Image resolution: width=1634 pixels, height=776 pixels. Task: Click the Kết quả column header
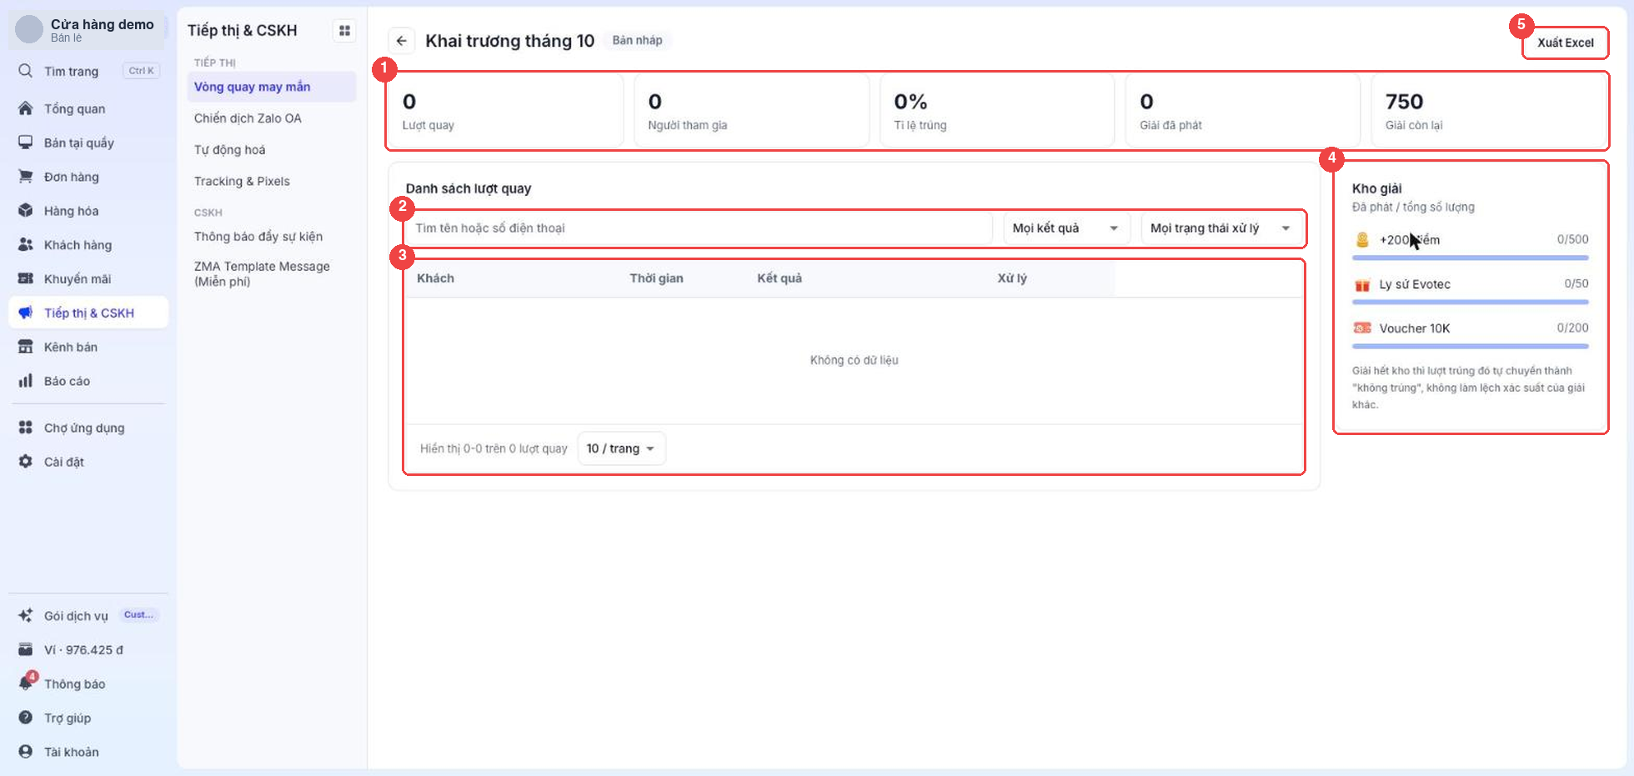(x=779, y=278)
